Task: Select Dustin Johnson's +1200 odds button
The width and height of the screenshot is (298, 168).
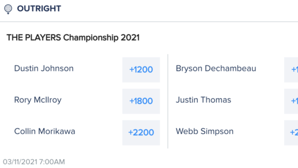Action: 141,70
